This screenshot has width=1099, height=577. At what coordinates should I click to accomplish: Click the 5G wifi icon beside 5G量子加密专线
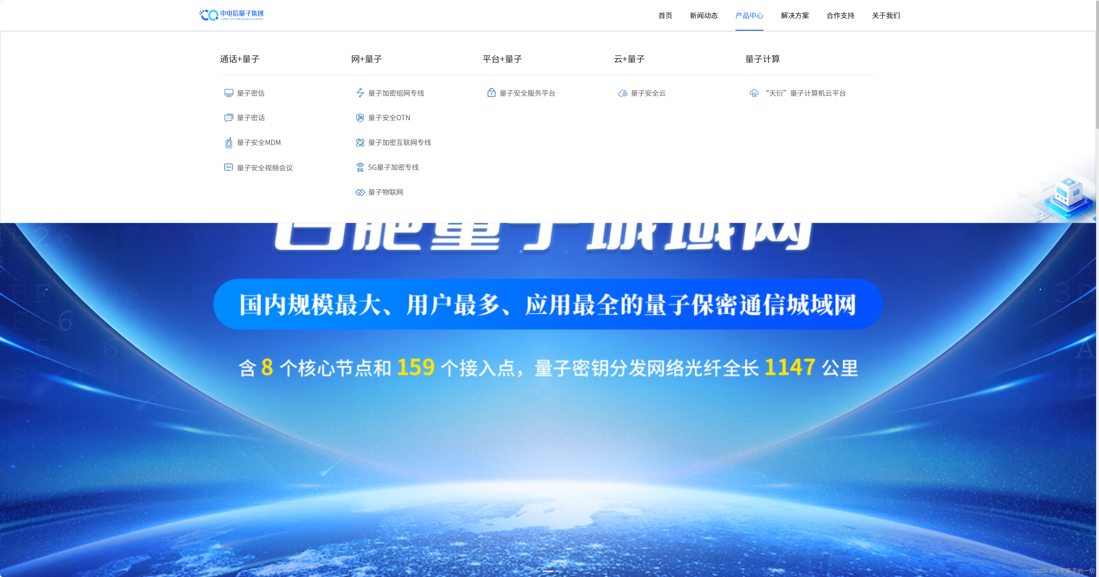click(x=360, y=167)
